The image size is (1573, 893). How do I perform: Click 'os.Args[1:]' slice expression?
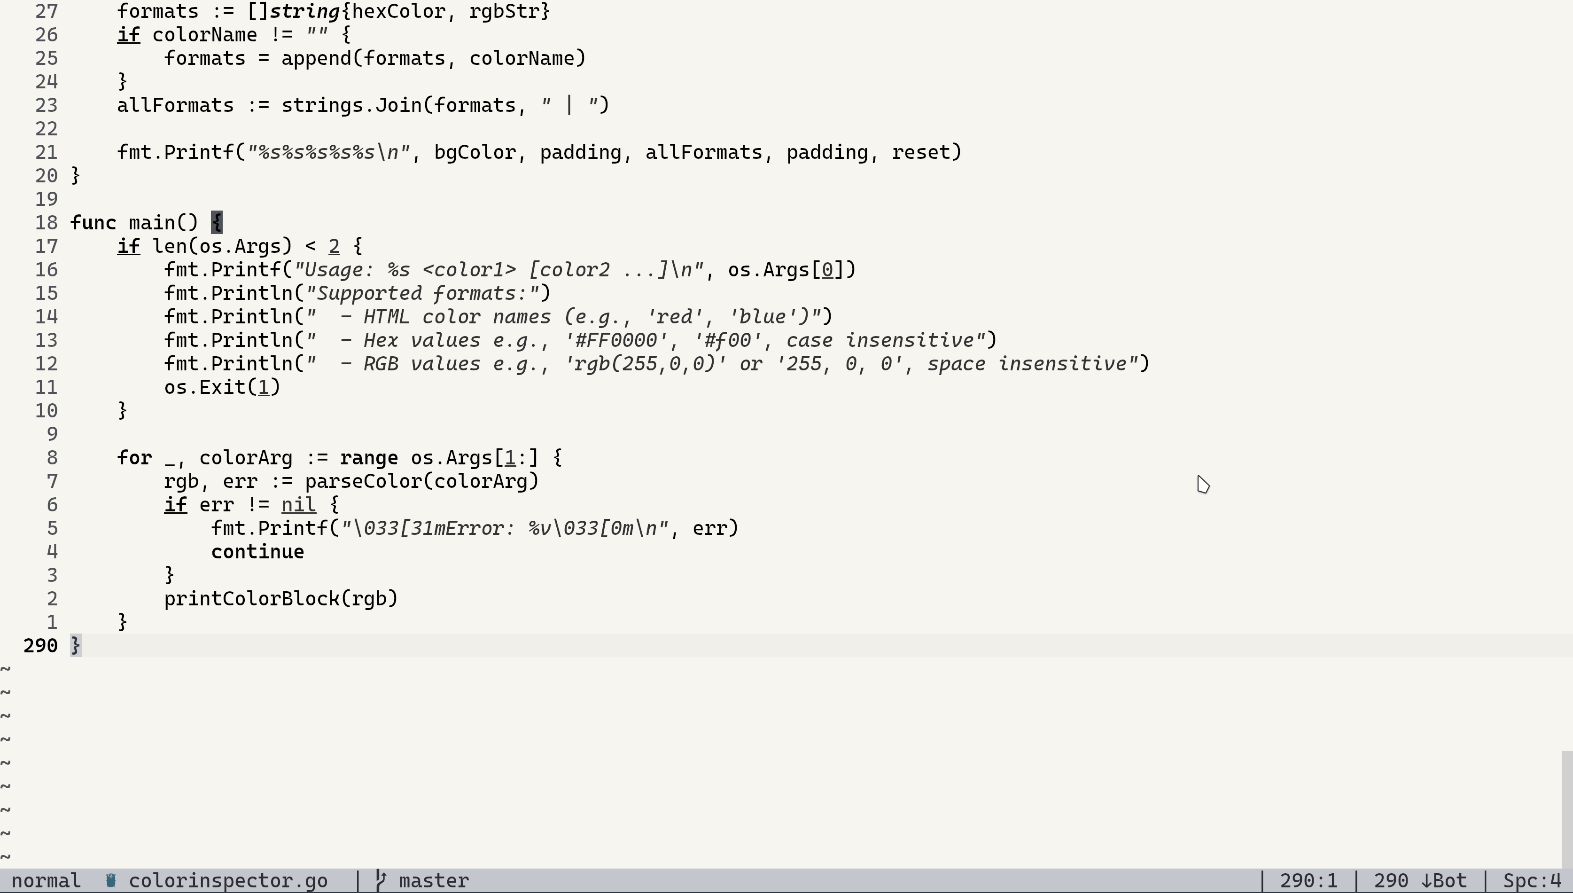click(475, 457)
